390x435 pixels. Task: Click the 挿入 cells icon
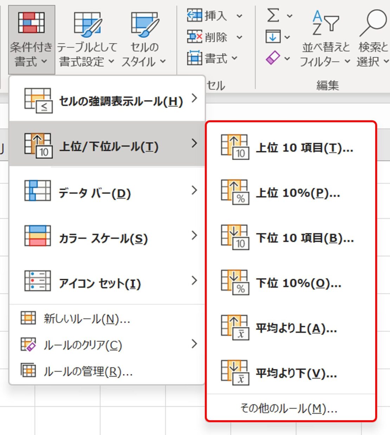[x=194, y=15]
